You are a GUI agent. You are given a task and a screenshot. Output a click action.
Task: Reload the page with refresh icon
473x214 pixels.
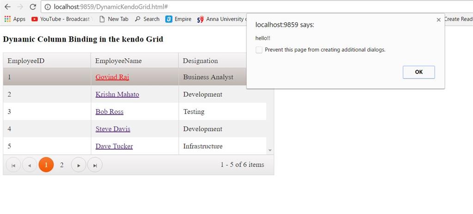click(x=33, y=7)
